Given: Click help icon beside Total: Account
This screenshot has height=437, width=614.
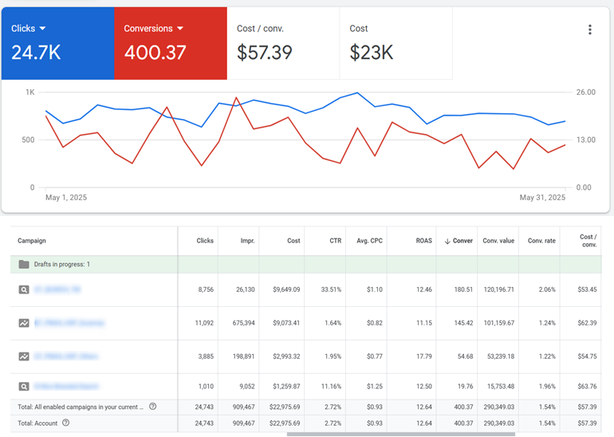Looking at the screenshot, I should (x=66, y=423).
